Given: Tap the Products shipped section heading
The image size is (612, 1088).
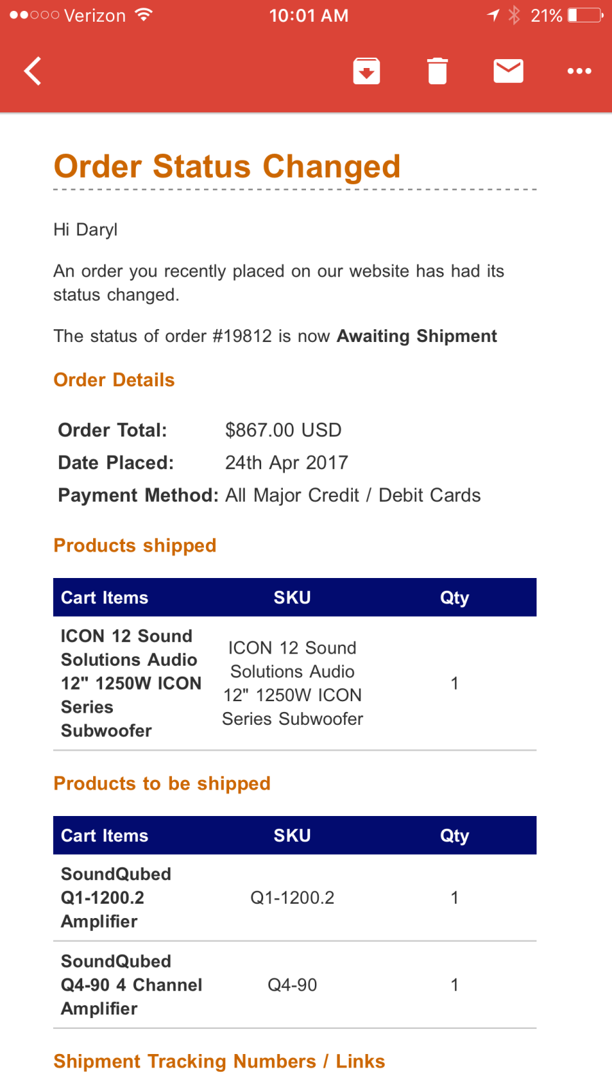Looking at the screenshot, I should [135, 545].
